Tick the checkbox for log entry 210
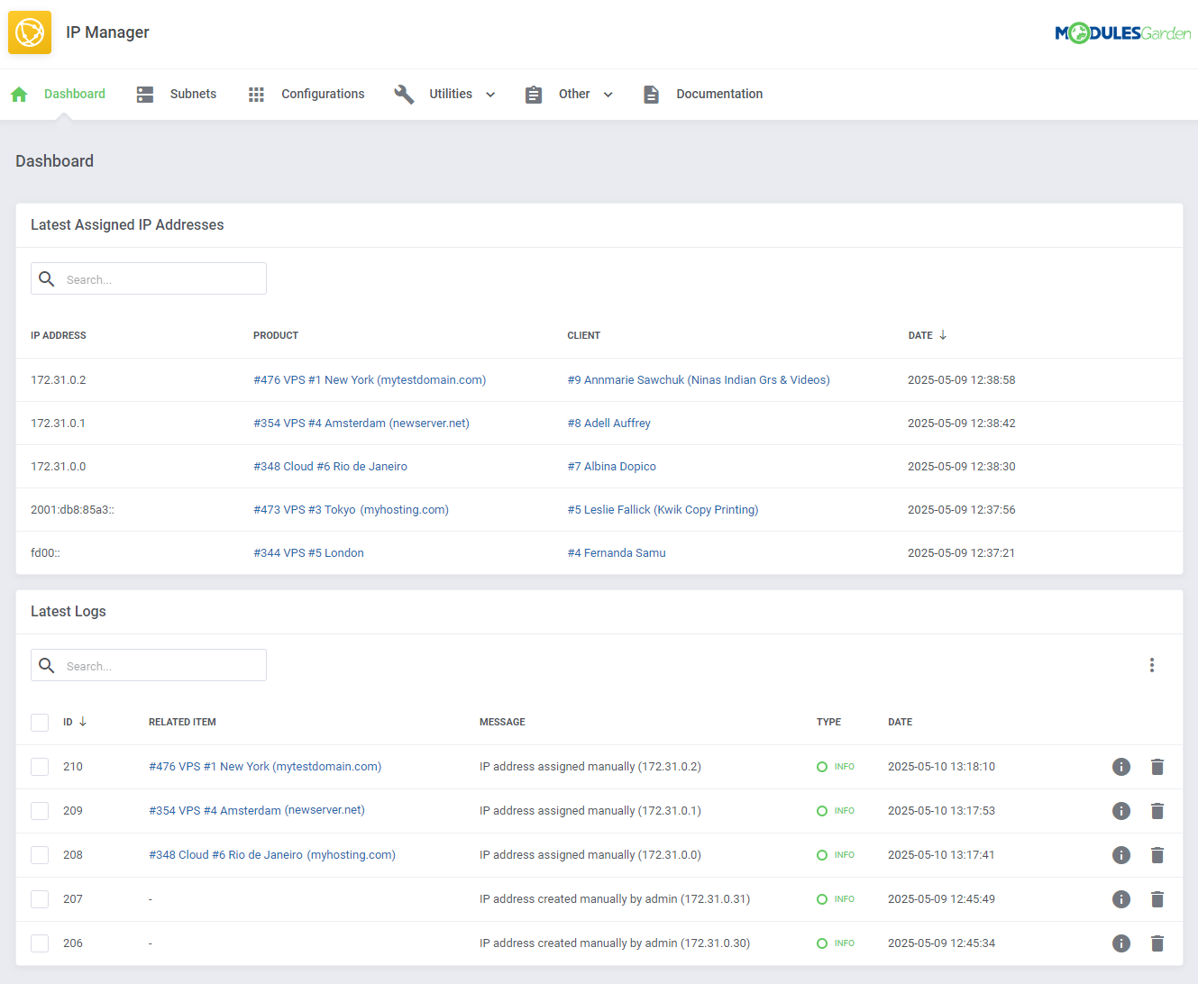The height and width of the screenshot is (984, 1198). (x=40, y=767)
